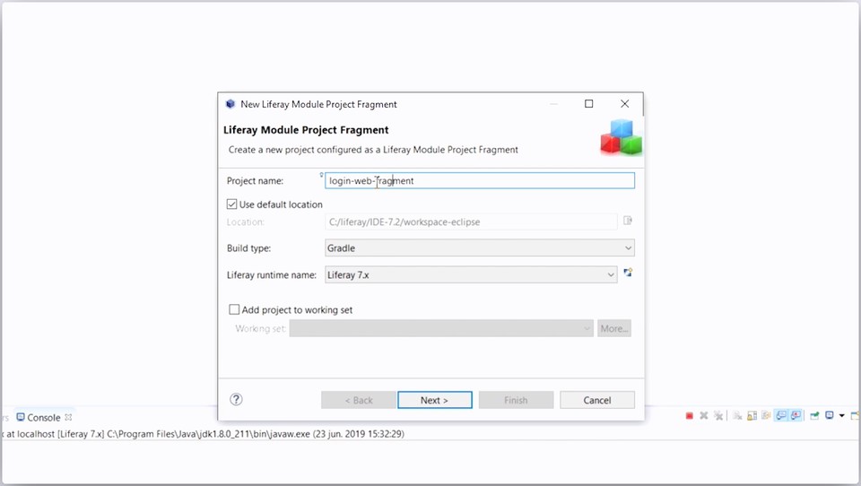Click the Location path field
The image size is (861, 486).
coord(471,221)
